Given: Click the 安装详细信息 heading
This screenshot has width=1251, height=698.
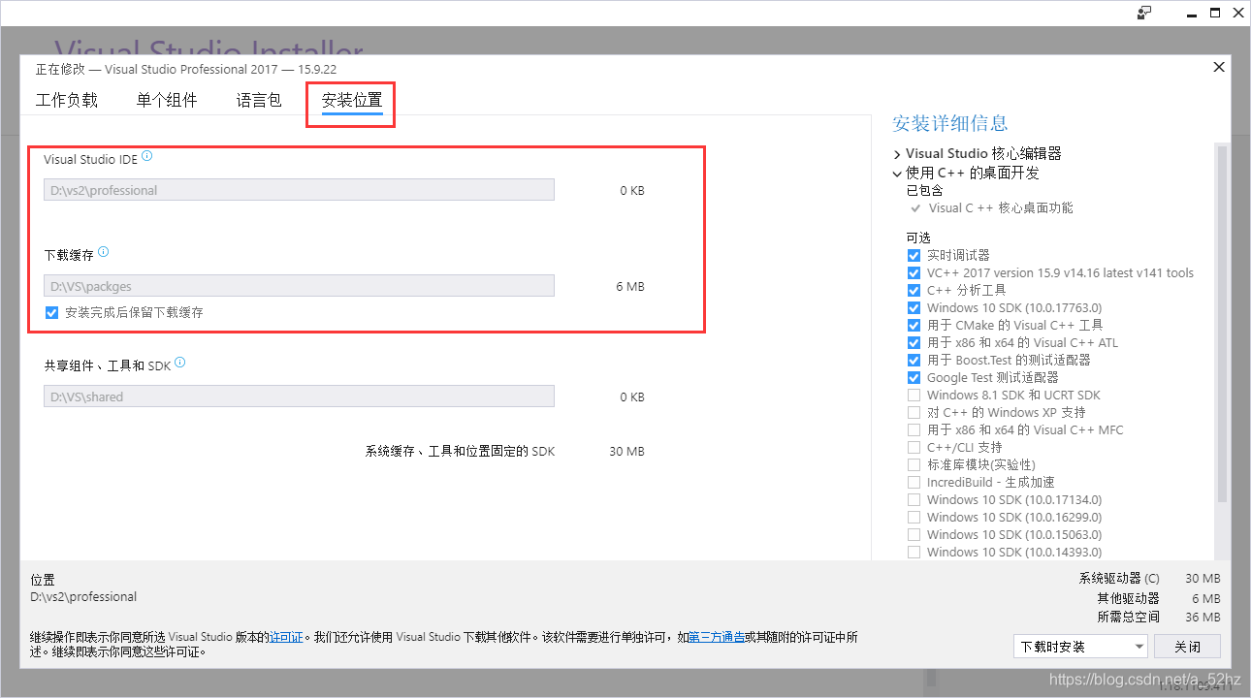Looking at the screenshot, I should tap(950, 123).
